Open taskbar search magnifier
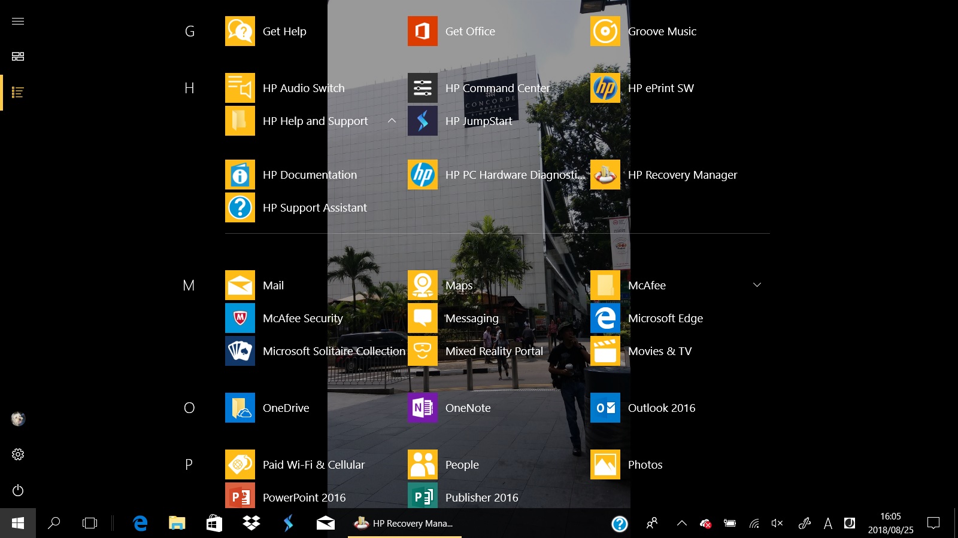 (x=54, y=523)
